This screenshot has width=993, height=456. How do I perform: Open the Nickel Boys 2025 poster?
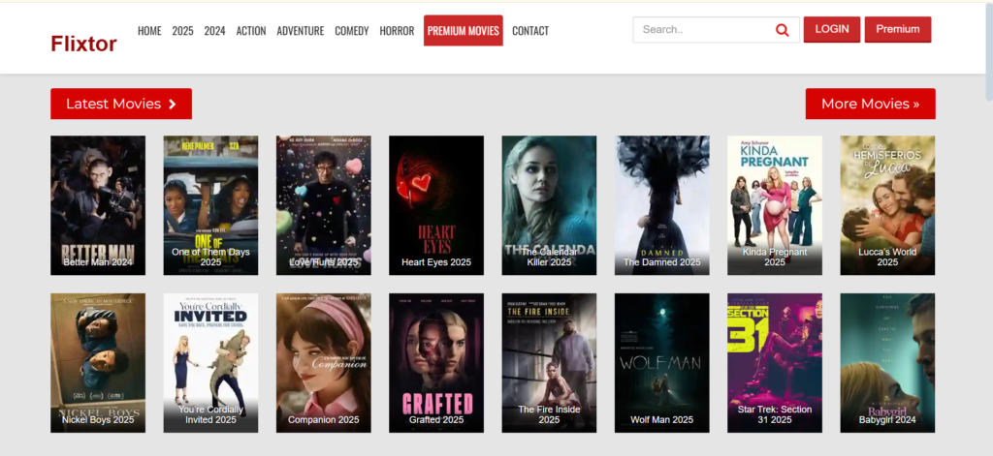tap(98, 363)
